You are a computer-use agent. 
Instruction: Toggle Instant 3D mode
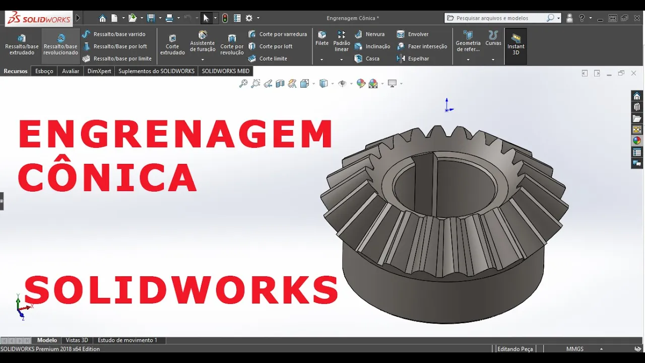tap(515, 45)
